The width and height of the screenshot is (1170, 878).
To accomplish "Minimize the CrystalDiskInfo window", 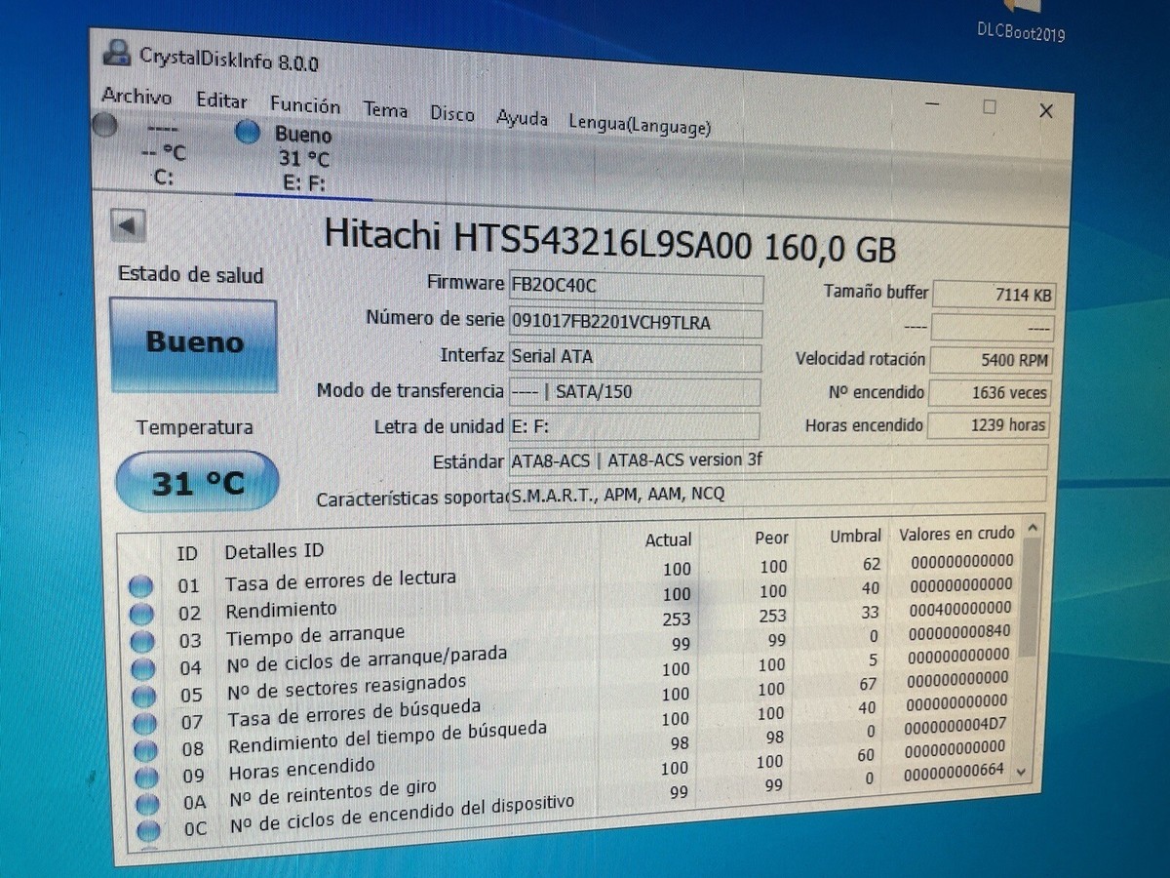I will pyautogui.click(x=933, y=102).
